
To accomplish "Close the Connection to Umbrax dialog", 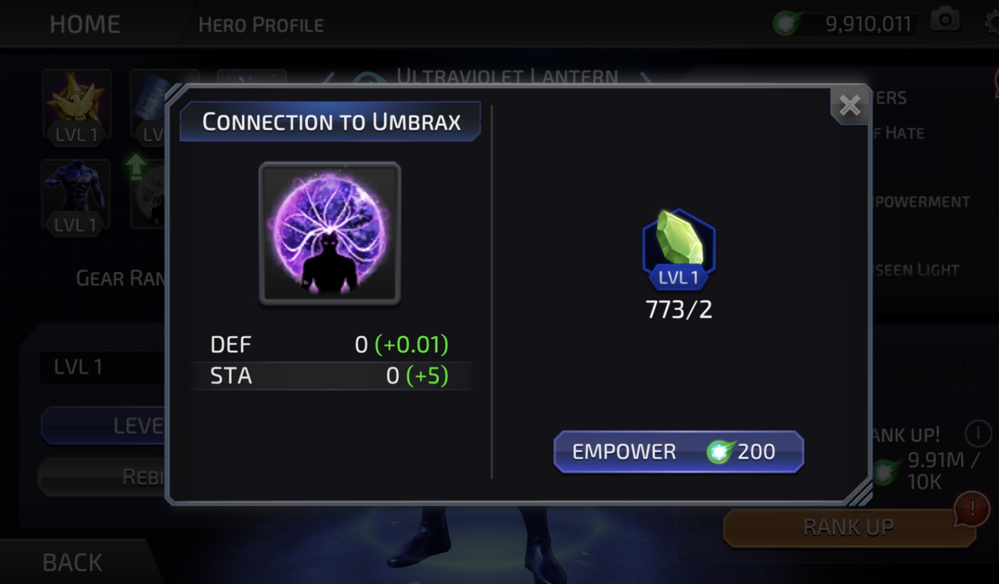I will pos(850,105).
